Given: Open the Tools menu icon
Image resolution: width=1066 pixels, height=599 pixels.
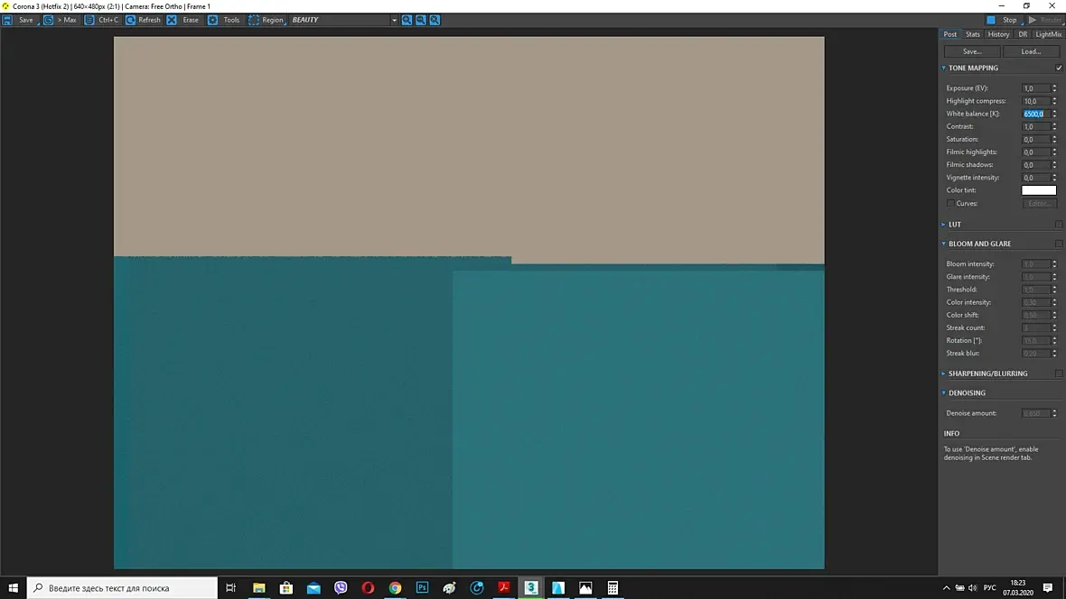Looking at the screenshot, I should (x=213, y=21).
